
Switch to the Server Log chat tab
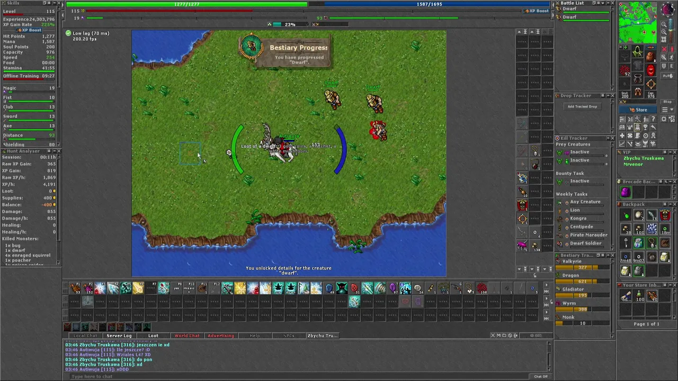(119, 335)
